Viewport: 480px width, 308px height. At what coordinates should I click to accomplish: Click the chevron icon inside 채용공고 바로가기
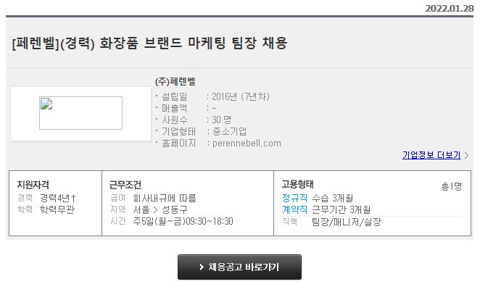coord(201,267)
